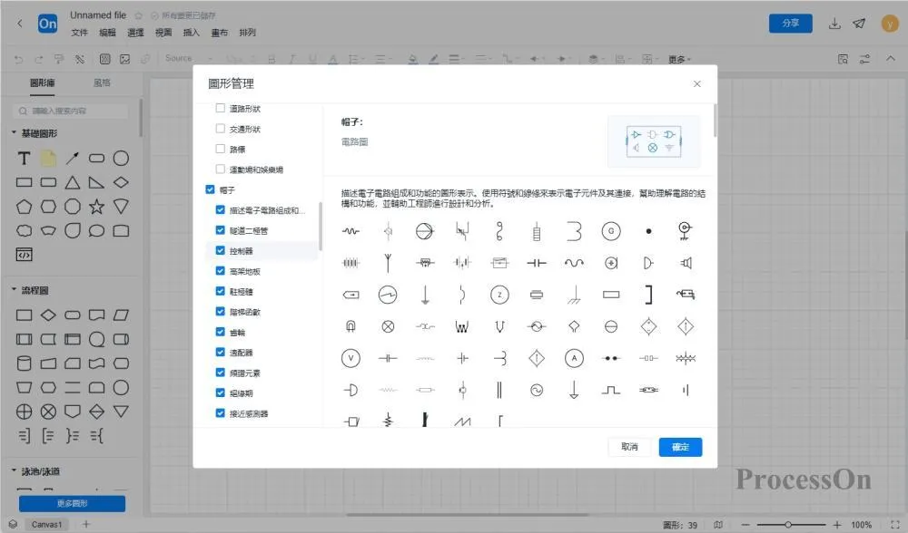Choose the star shape in basic shapes

(96, 207)
